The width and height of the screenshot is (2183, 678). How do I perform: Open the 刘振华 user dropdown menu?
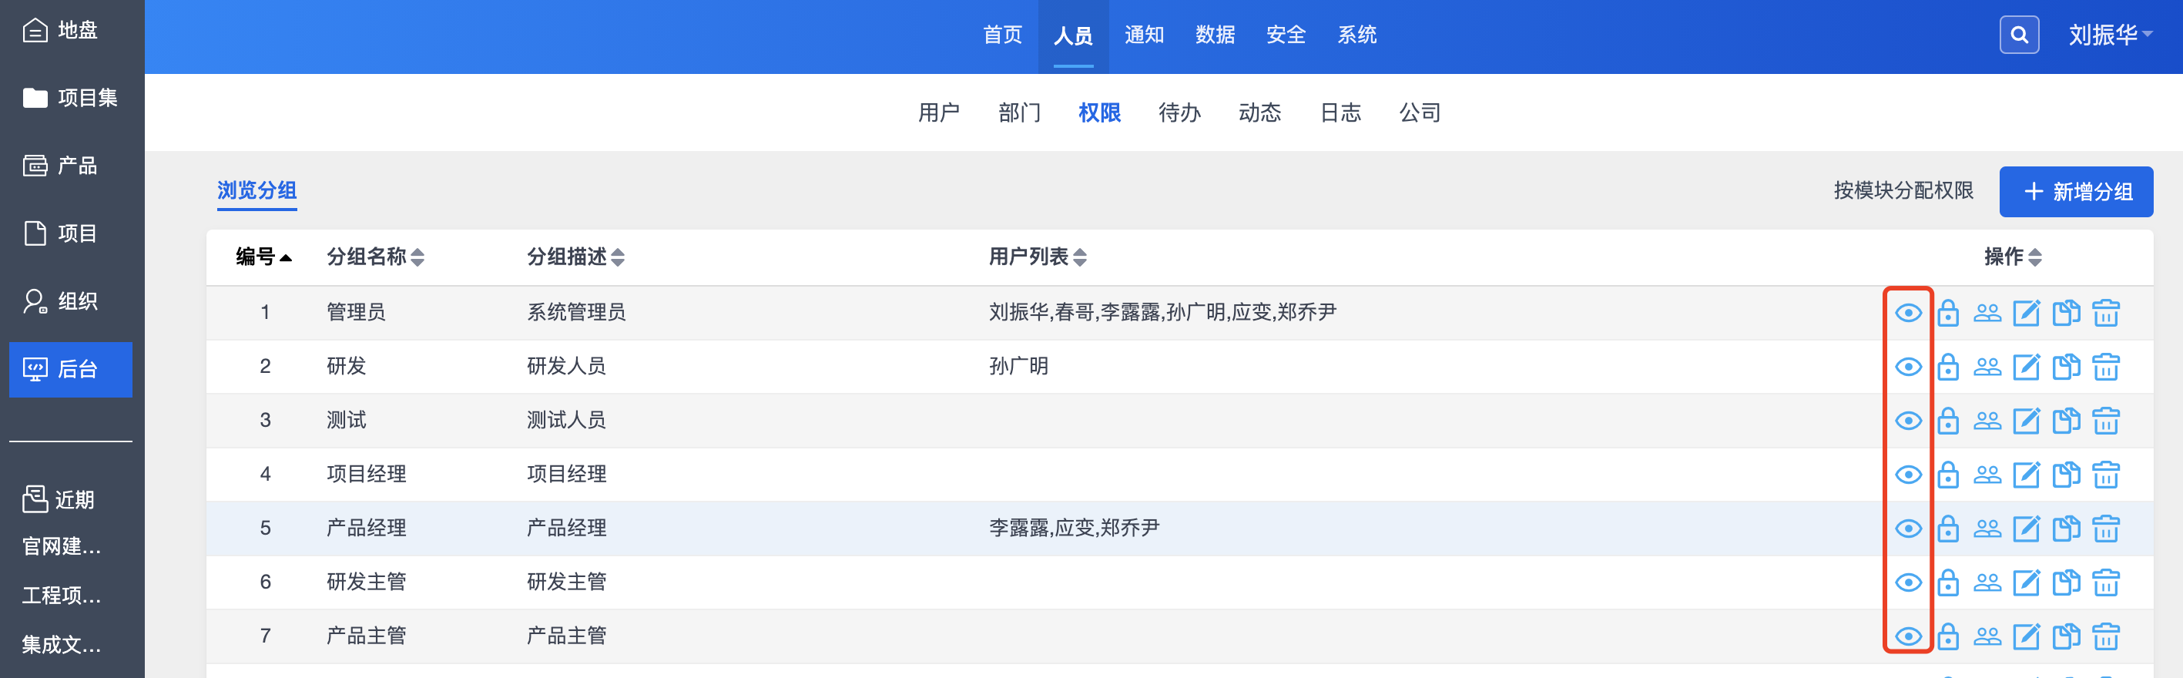(x=2109, y=35)
